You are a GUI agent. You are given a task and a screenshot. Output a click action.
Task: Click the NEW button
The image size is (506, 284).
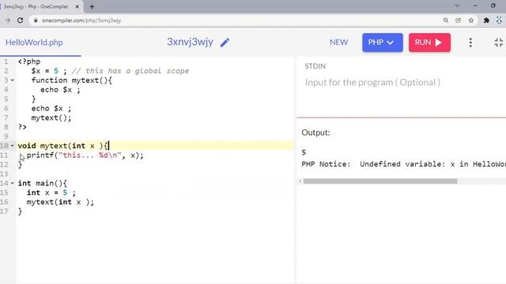tap(338, 42)
